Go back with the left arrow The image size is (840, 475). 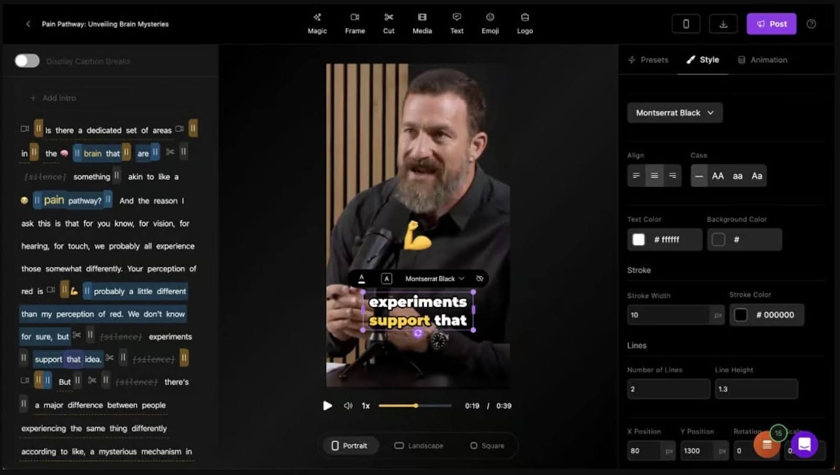[28, 24]
